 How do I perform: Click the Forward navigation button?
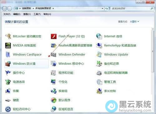coord(10,8)
